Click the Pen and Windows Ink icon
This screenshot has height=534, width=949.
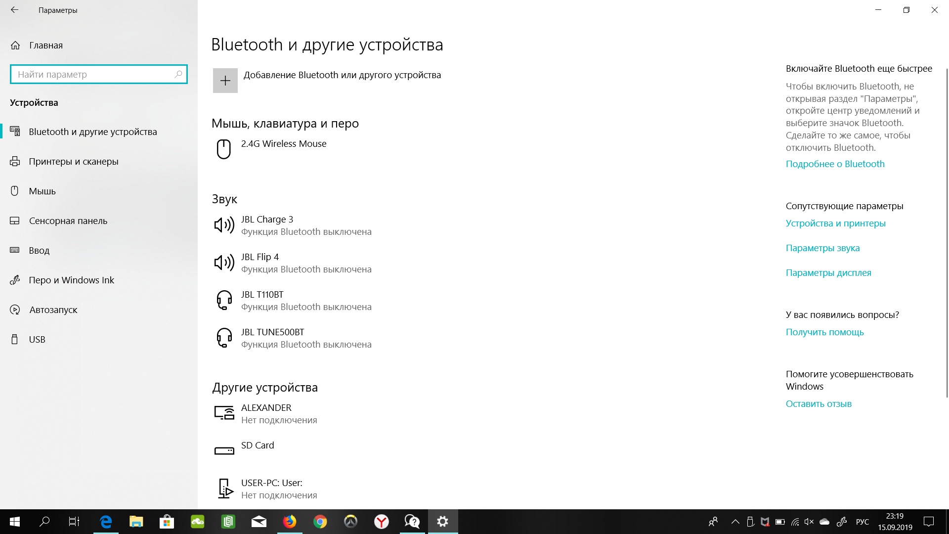pos(16,280)
